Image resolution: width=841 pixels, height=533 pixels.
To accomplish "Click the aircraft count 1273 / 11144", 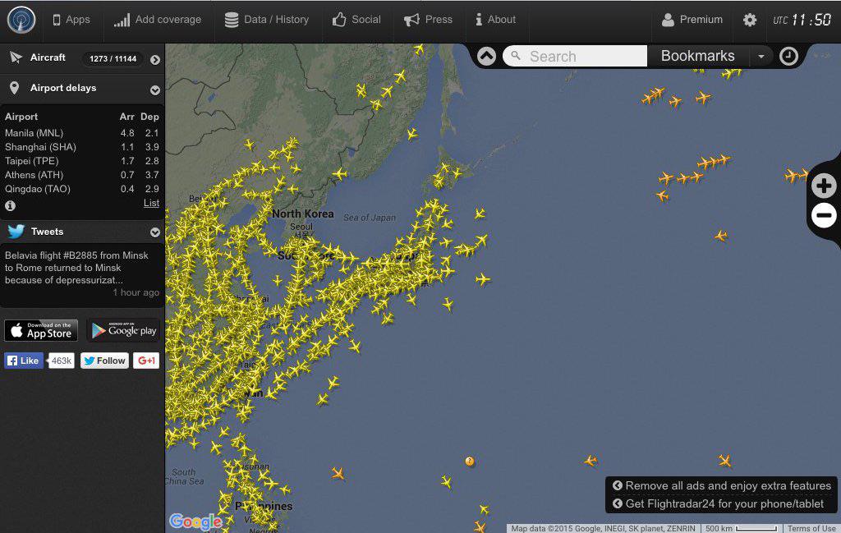I will tap(113, 59).
